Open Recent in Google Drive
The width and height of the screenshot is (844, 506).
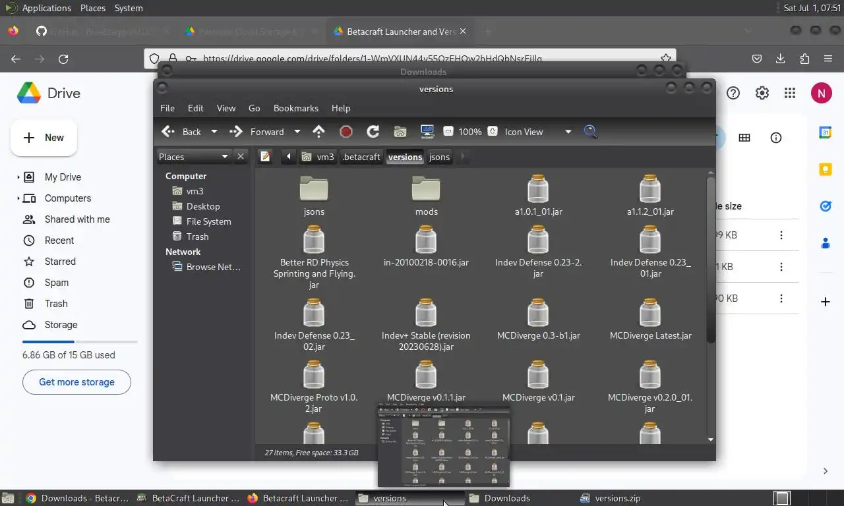click(59, 240)
